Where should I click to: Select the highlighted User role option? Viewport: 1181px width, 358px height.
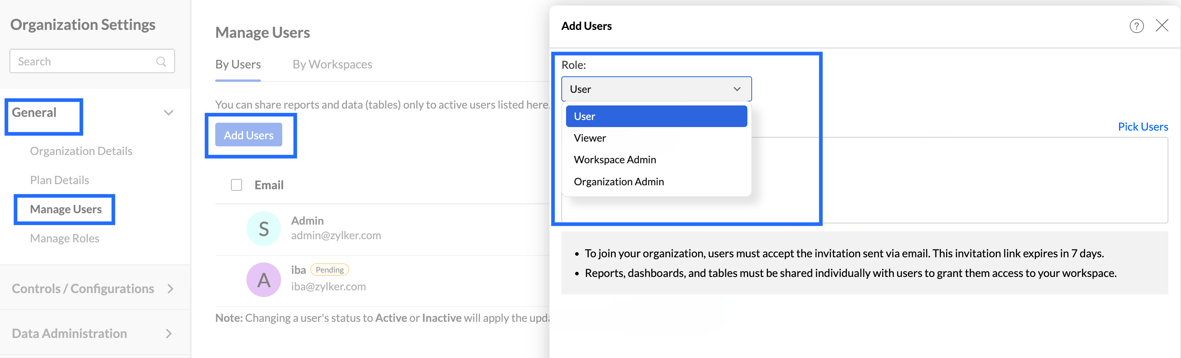(656, 116)
